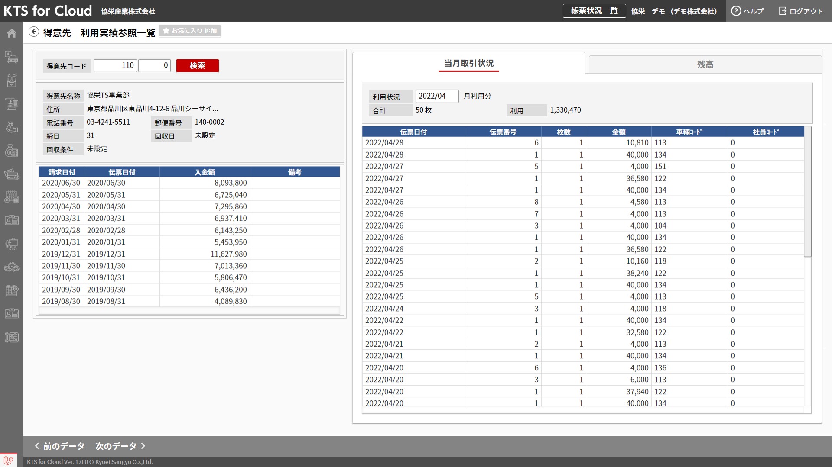The image size is (832, 467).
Task: Click the 備考 column header
Action: 295,172
